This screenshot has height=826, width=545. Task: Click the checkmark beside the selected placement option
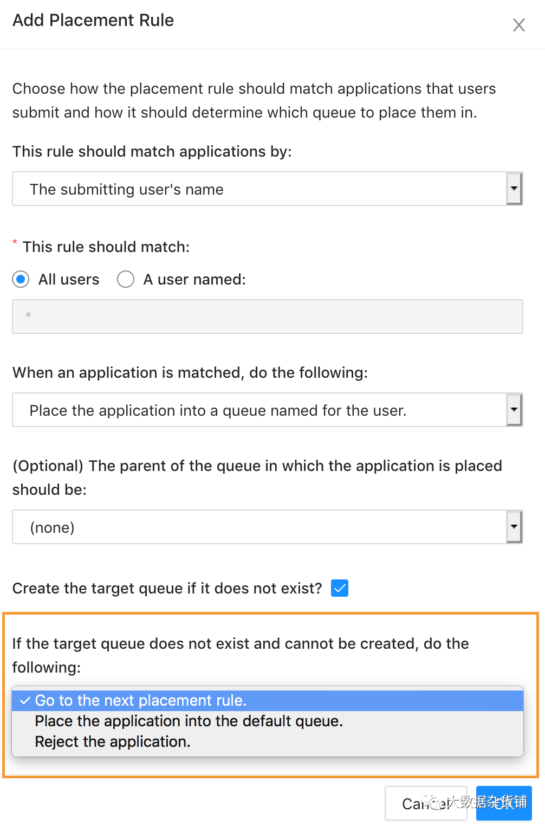(x=25, y=701)
